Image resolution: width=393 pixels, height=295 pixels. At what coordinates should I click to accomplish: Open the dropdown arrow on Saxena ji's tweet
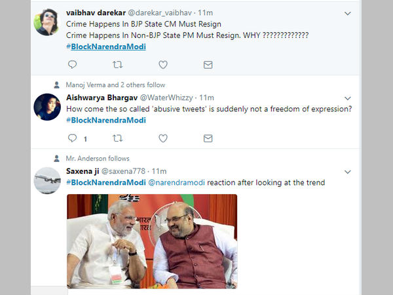[348, 170]
